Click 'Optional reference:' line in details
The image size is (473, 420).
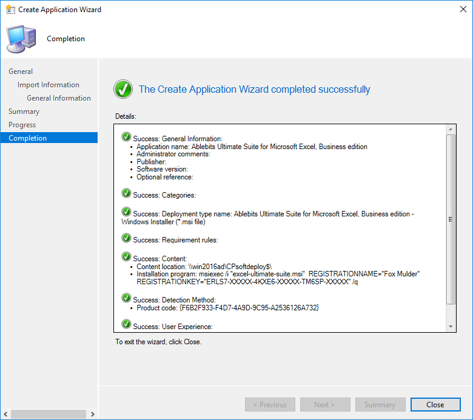165,177
